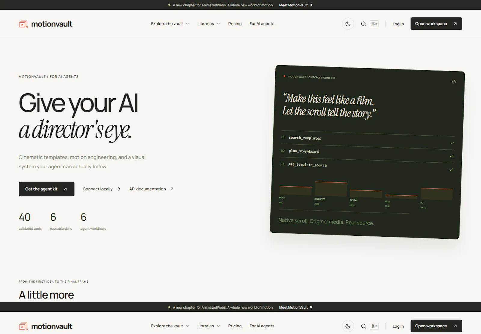Click Log in in the top header
This screenshot has width=481, height=334.
(x=398, y=24)
